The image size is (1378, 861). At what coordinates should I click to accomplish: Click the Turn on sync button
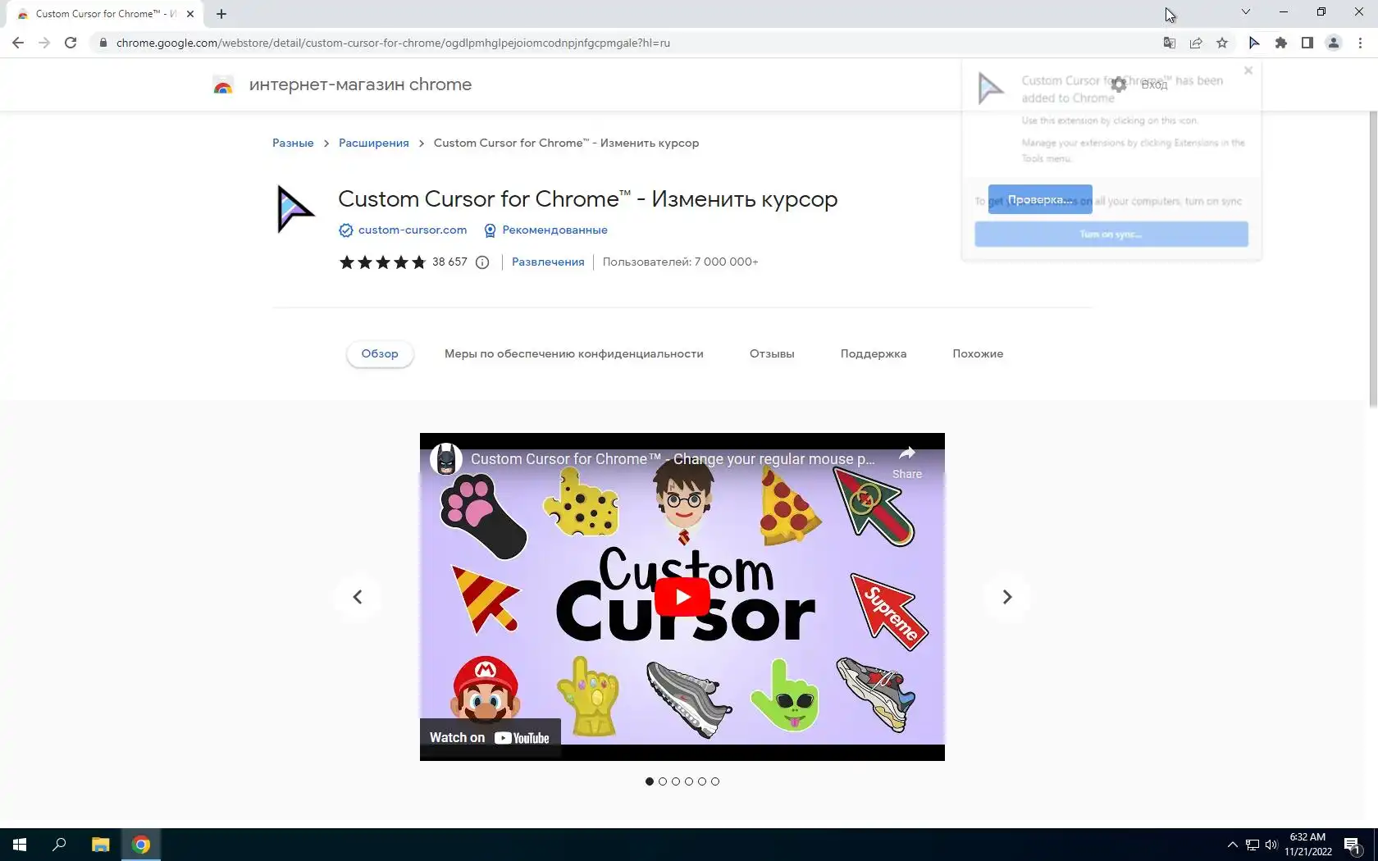pyautogui.click(x=1111, y=234)
